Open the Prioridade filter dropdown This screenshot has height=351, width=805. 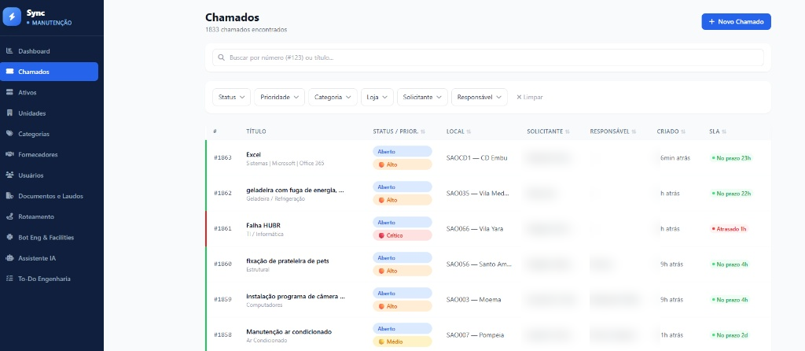[279, 97]
